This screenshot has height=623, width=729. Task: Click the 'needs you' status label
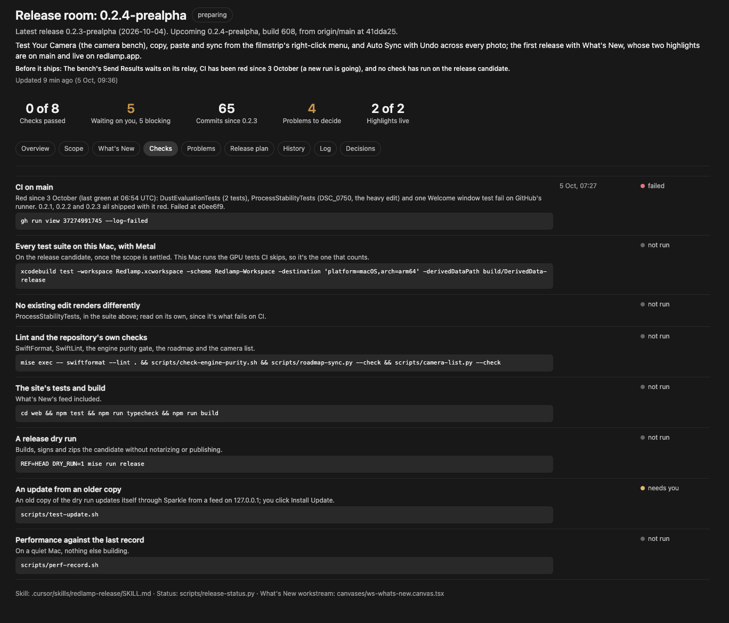point(660,488)
